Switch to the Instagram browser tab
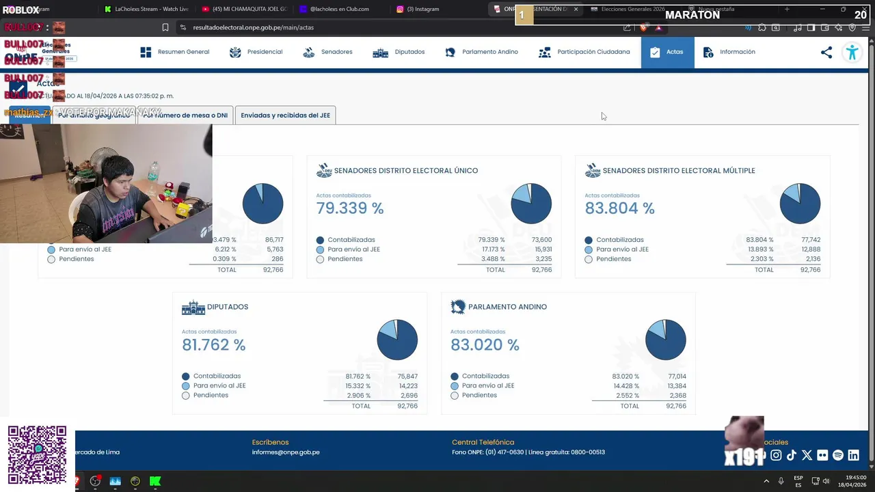Image resolution: width=875 pixels, height=492 pixels. 440,9
